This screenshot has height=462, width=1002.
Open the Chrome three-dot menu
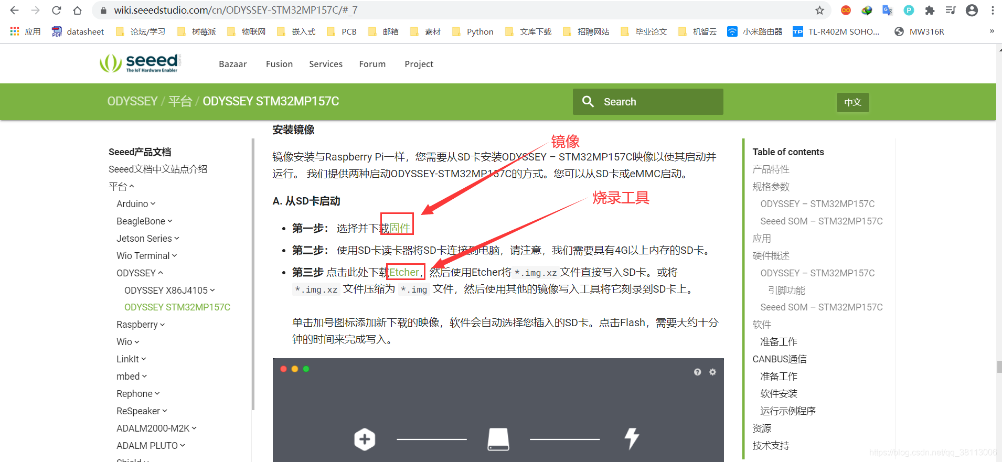[x=993, y=10]
